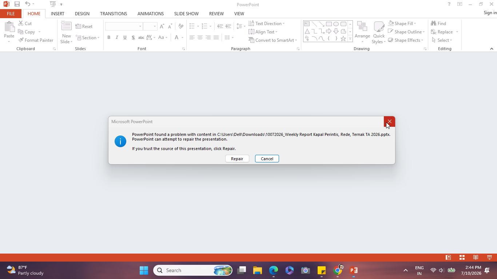Click the Normal view icon in status bar
Viewport: 497px width, 279px height.
[448, 258]
